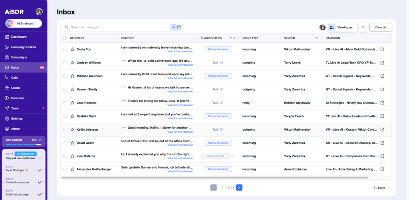Open filter on Classification column header
409x200 pixels.
[230, 38]
